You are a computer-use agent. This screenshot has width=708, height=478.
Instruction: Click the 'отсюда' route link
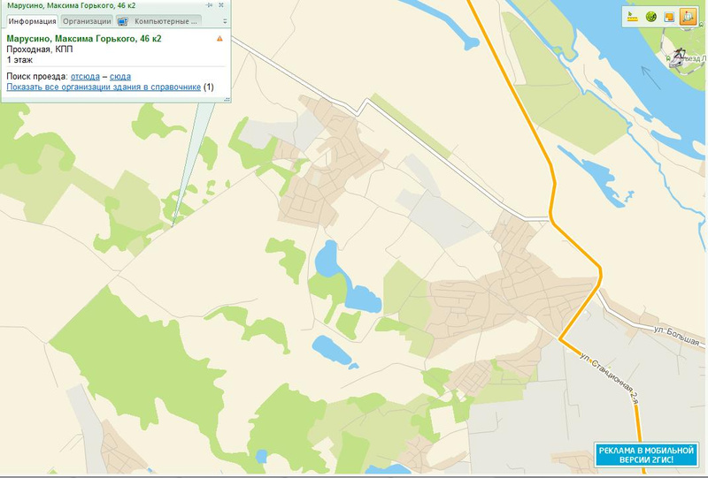click(x=85, y=77)
